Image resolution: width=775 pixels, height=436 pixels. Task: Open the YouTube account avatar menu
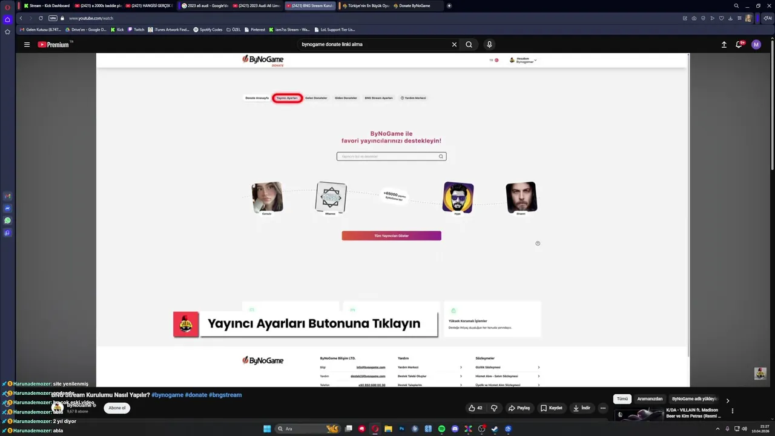click(x=756, y=44)
